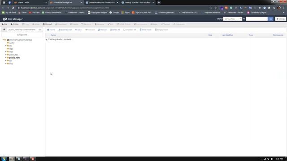
Task: Click the Restore toolbar button
Action: (x=86, y=24)
